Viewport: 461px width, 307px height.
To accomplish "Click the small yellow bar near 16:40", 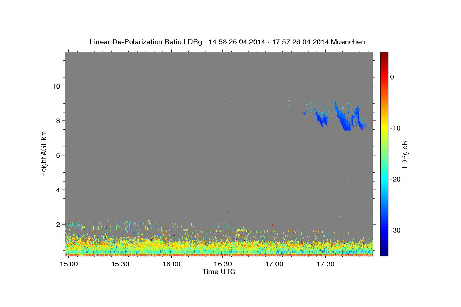I will (240, 229).
